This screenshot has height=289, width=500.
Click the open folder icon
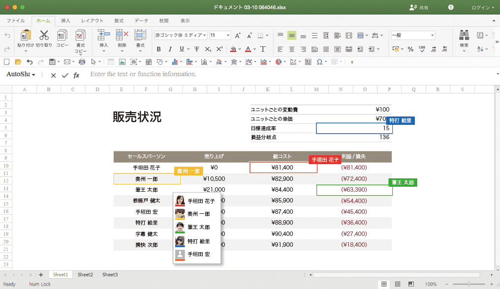(18, 62)
